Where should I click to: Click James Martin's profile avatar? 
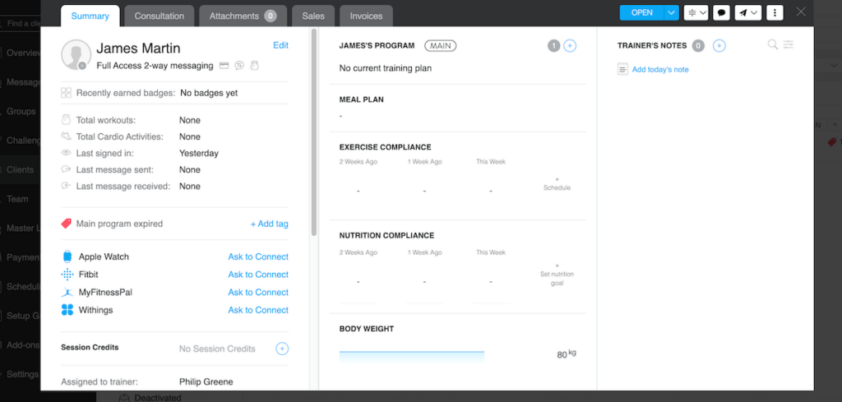pyautogui.click(x=76, y=55)
